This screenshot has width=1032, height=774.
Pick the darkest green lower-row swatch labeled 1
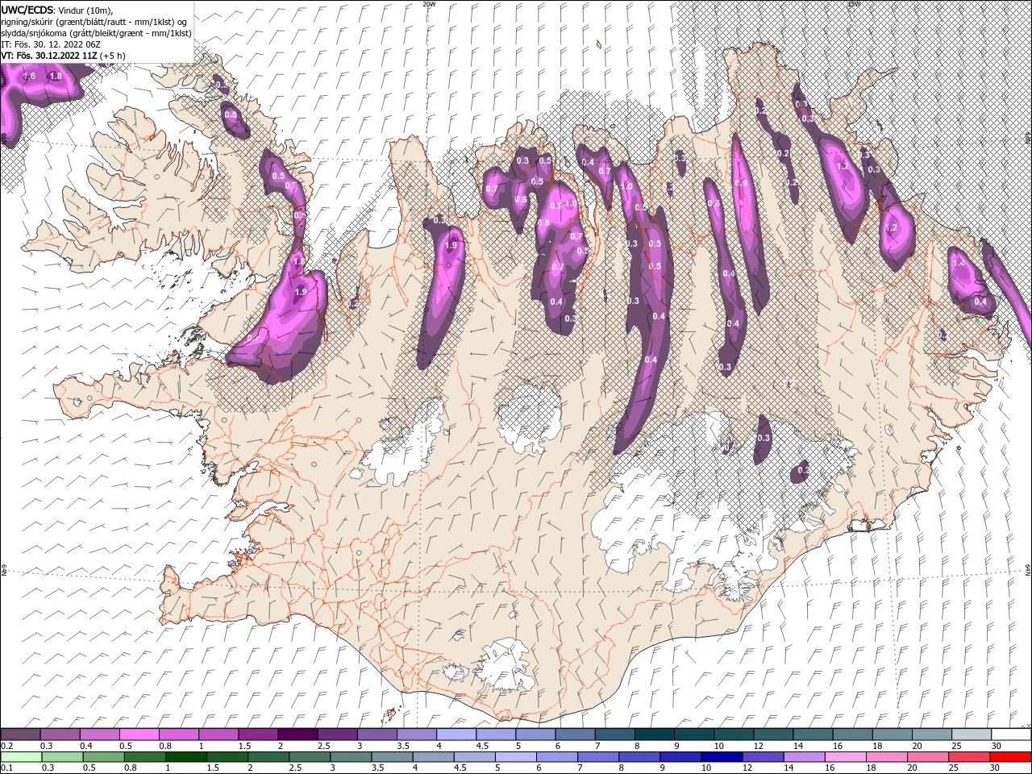[186, 757]
